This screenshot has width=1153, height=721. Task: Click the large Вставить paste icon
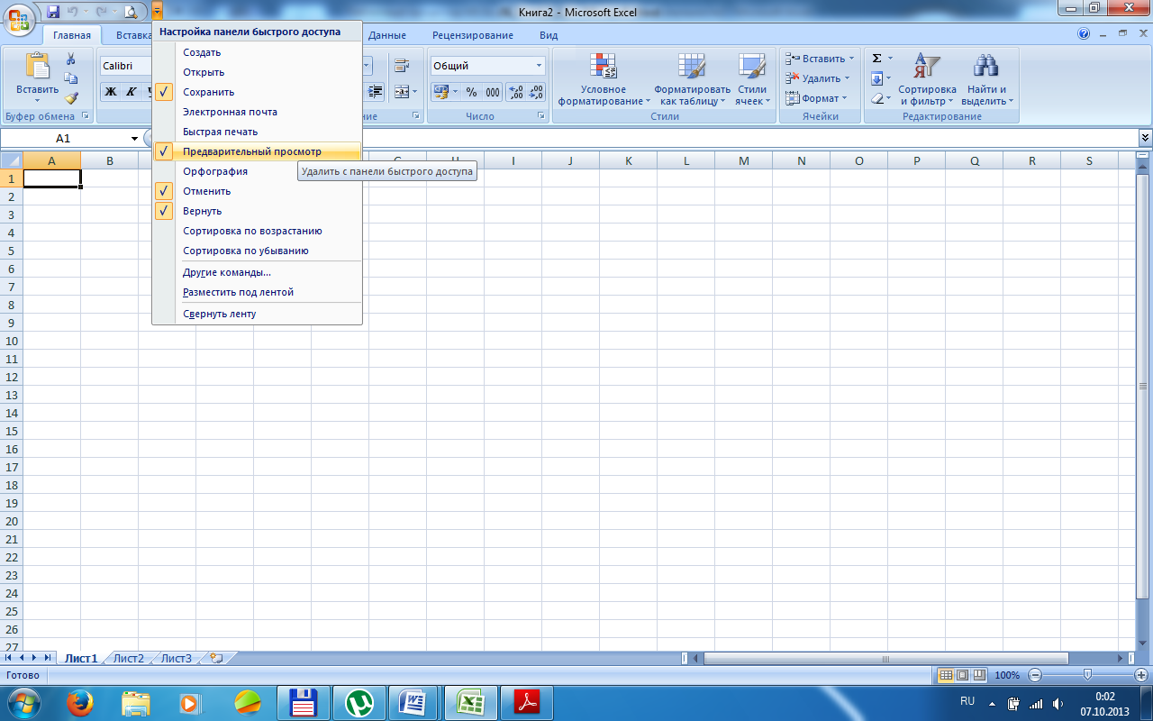click(x=37, y=67)
